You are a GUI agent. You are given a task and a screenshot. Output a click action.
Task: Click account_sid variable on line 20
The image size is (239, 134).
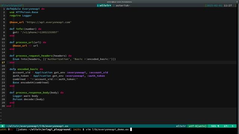click(21, 73)
